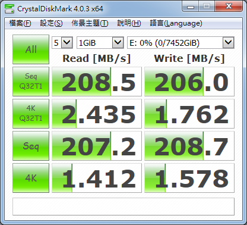
Task: Run the plain Seq benchmark
Action: click(x=31, y=146)
